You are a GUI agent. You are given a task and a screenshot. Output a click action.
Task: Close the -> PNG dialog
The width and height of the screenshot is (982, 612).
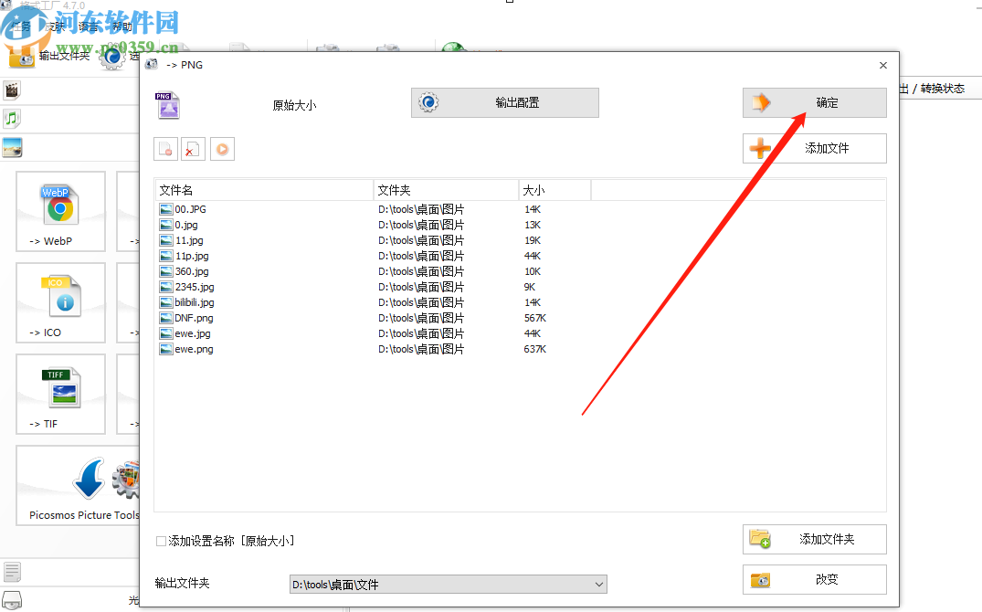click(883, 65)
